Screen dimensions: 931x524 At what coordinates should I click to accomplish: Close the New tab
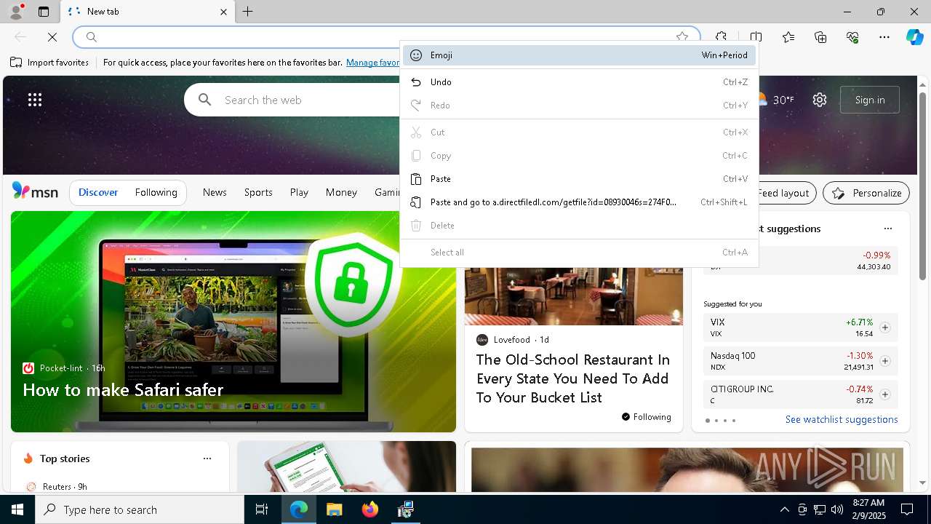click(x=224, y=12)
